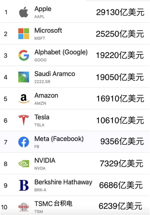Select the TSMC 台积电 row name

(x=53, y=204)
